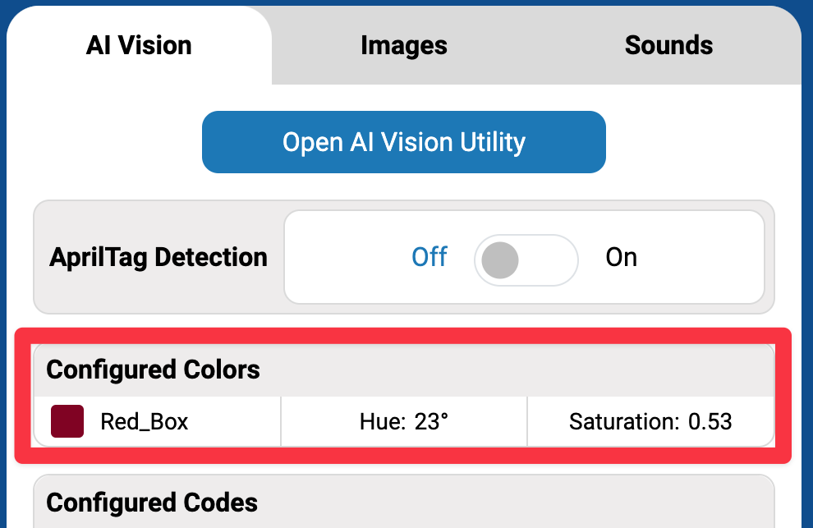Click inside the Configured Colors color row
813x528 pixels.
point(403,420)
